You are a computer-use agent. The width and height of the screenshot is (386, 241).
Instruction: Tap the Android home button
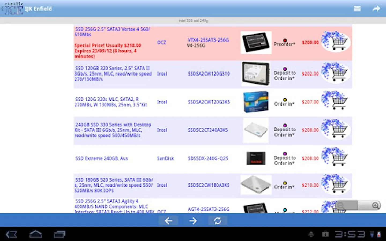[x=35, y=234]
